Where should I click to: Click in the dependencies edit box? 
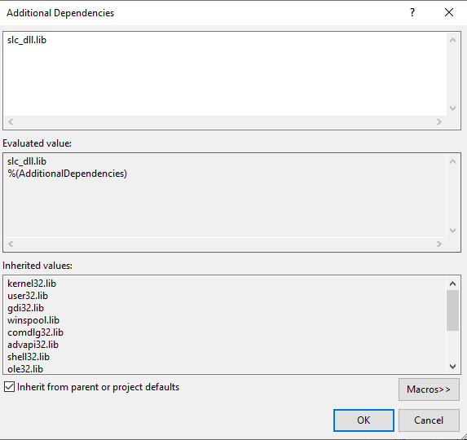[x=225, y=74]
